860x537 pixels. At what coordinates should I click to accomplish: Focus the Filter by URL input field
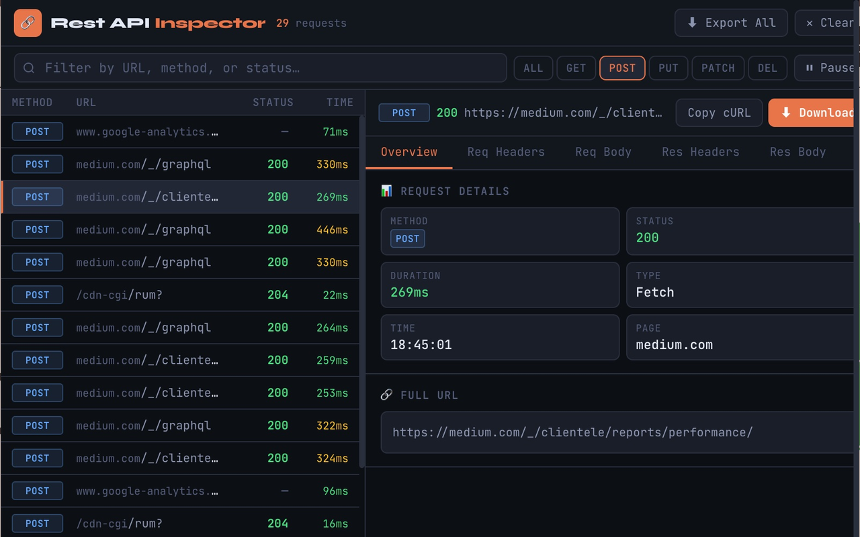pyautogui.click(x=269, y=68)
